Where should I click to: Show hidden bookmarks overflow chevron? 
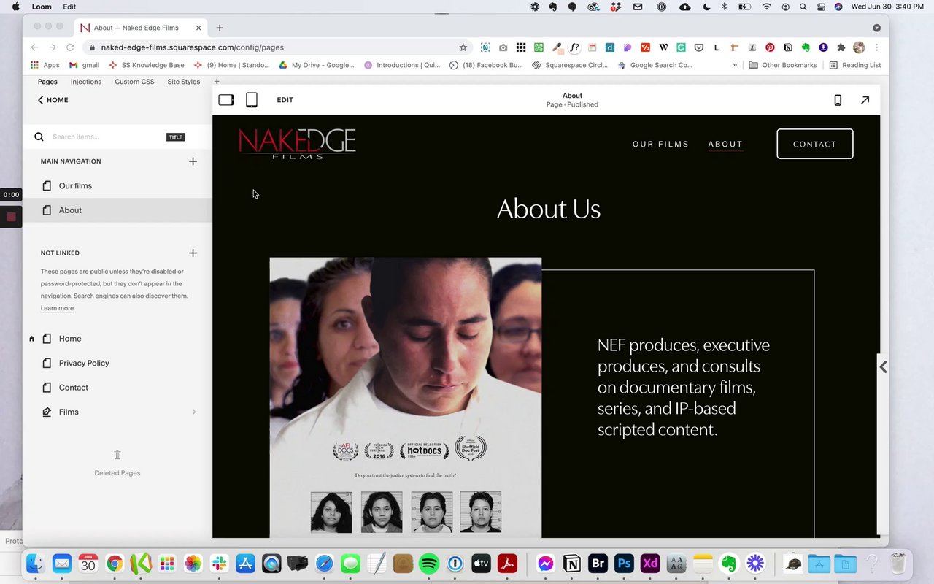coord(735,65)
